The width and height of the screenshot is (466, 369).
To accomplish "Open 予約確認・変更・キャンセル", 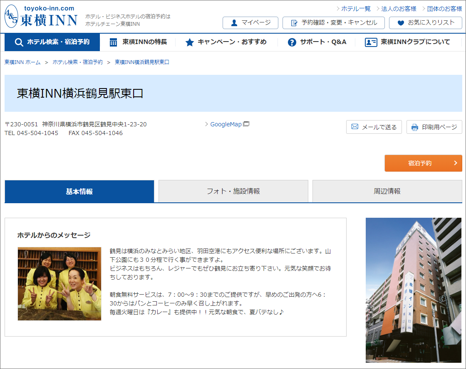I will coord(333,23).
